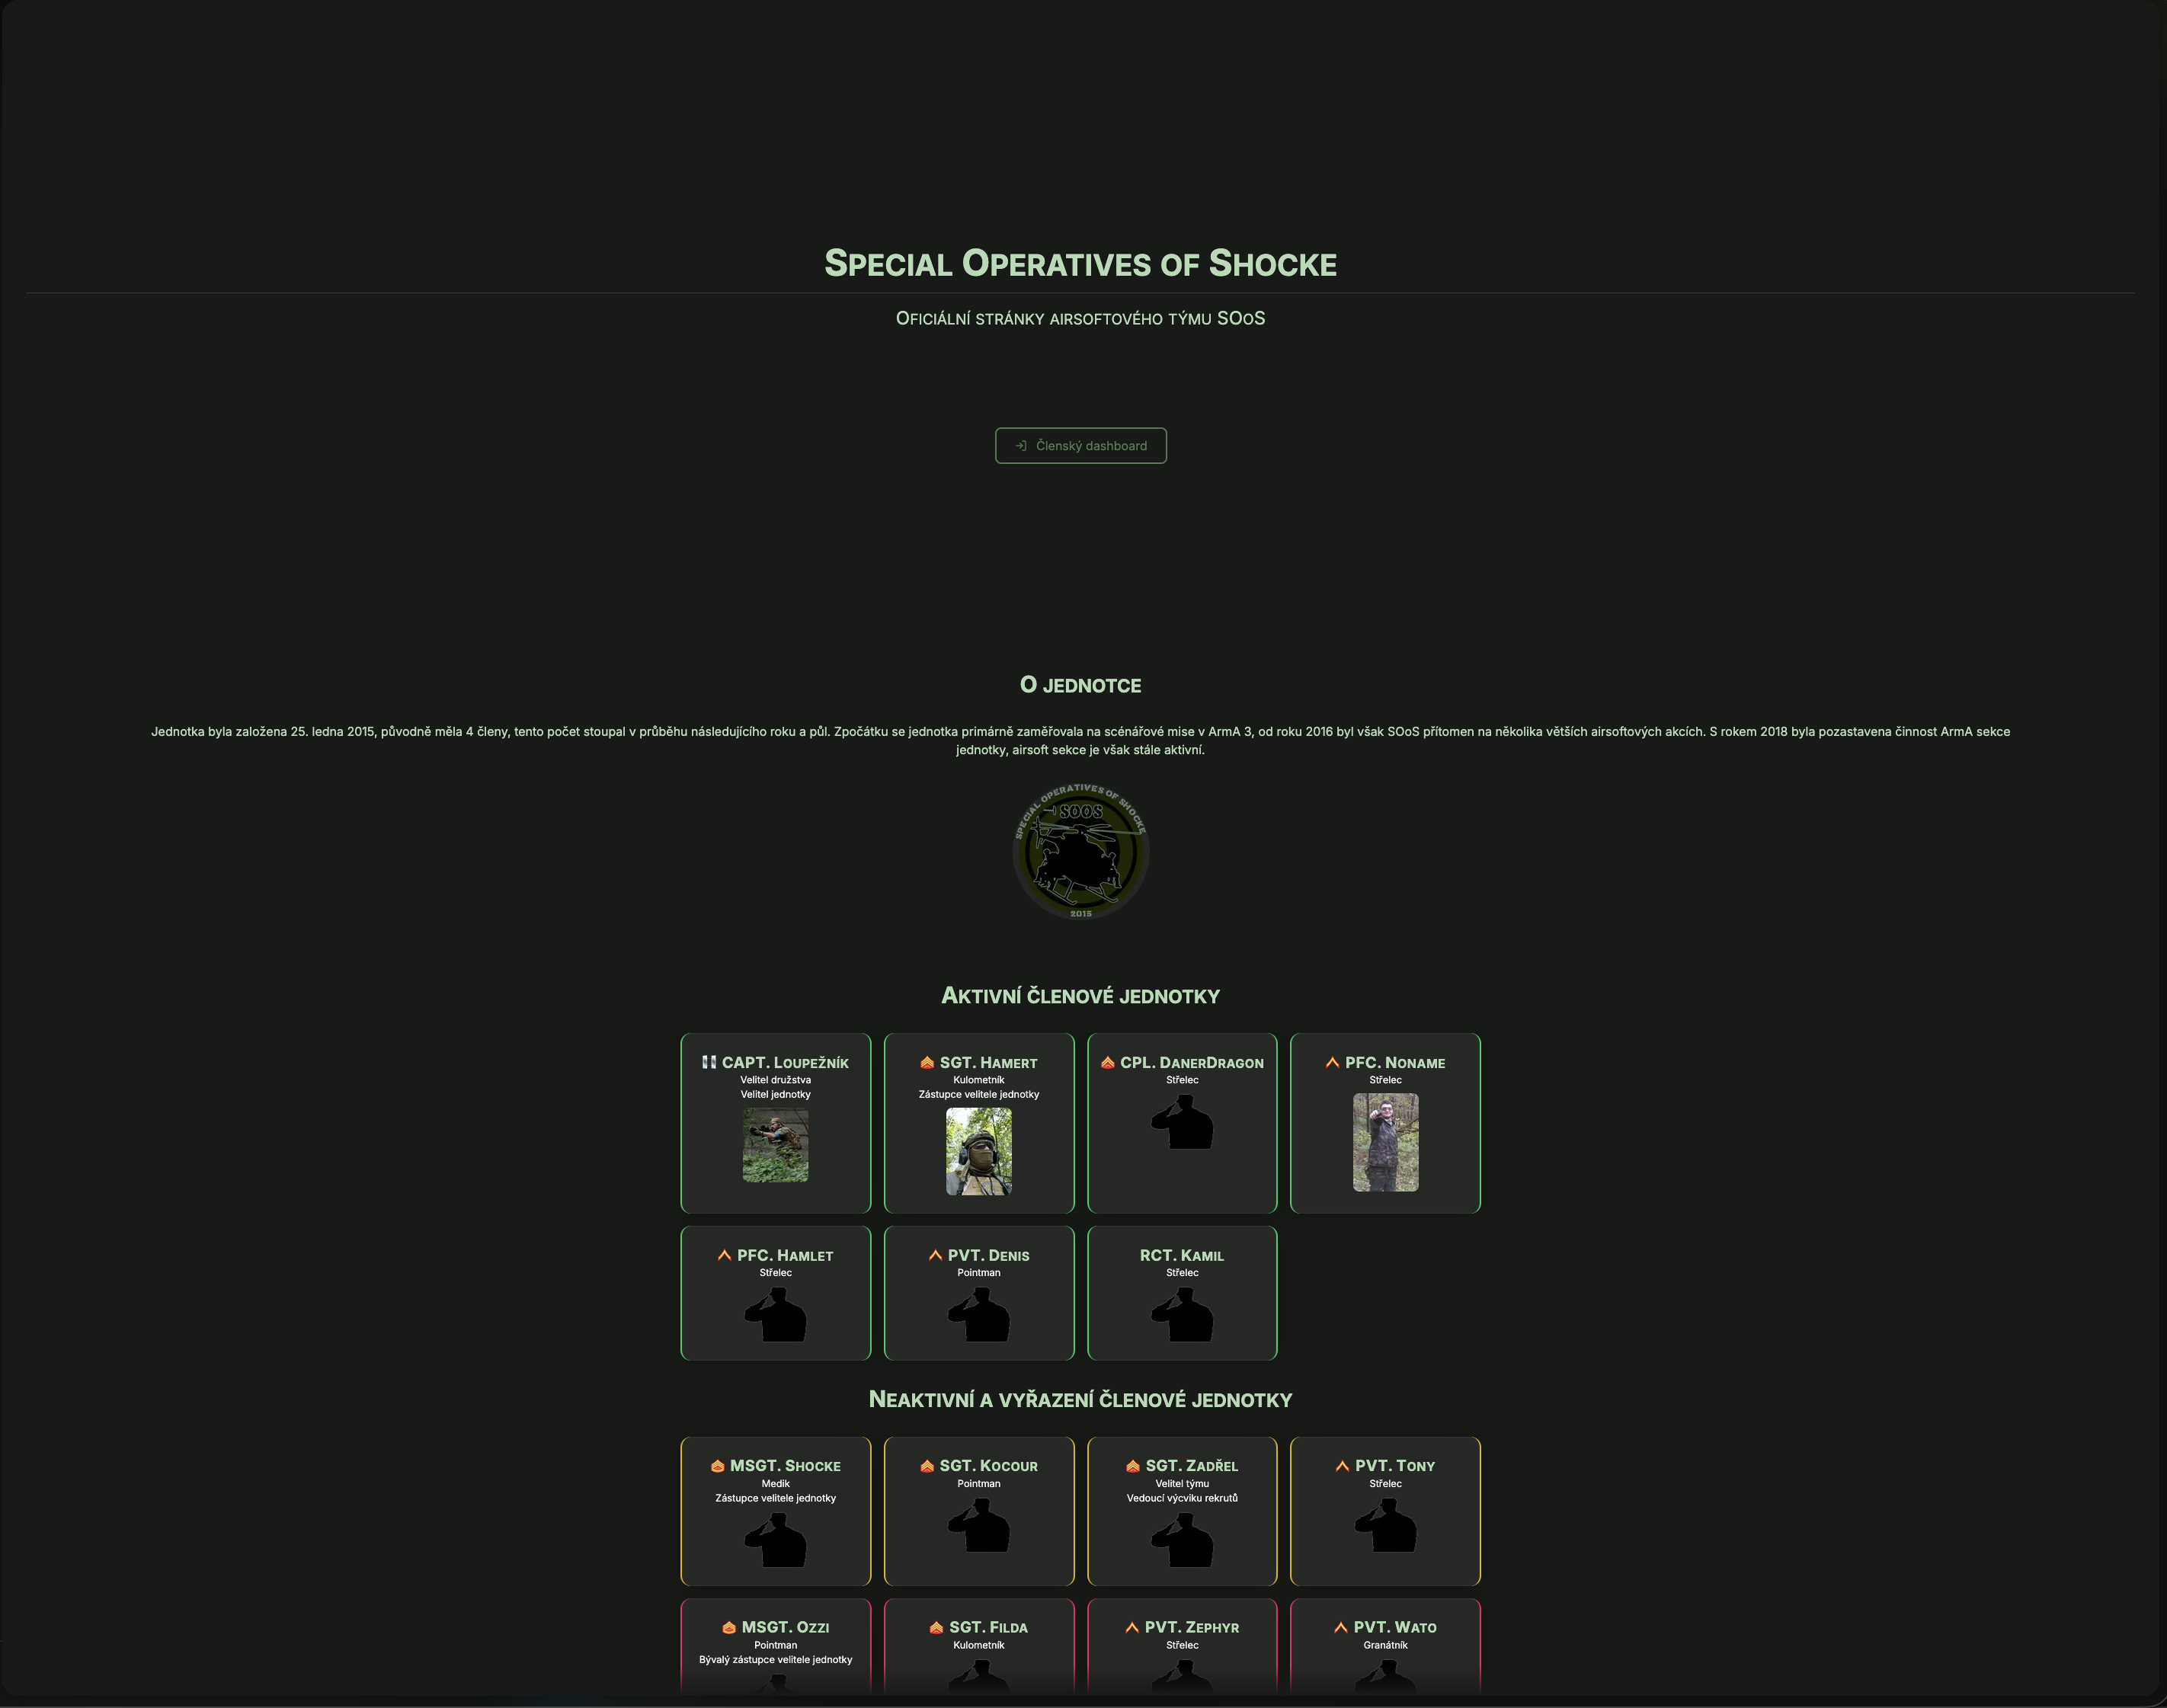
Task: Select the RCT. Kamil member card
Action: [x=1182, y=1293]
